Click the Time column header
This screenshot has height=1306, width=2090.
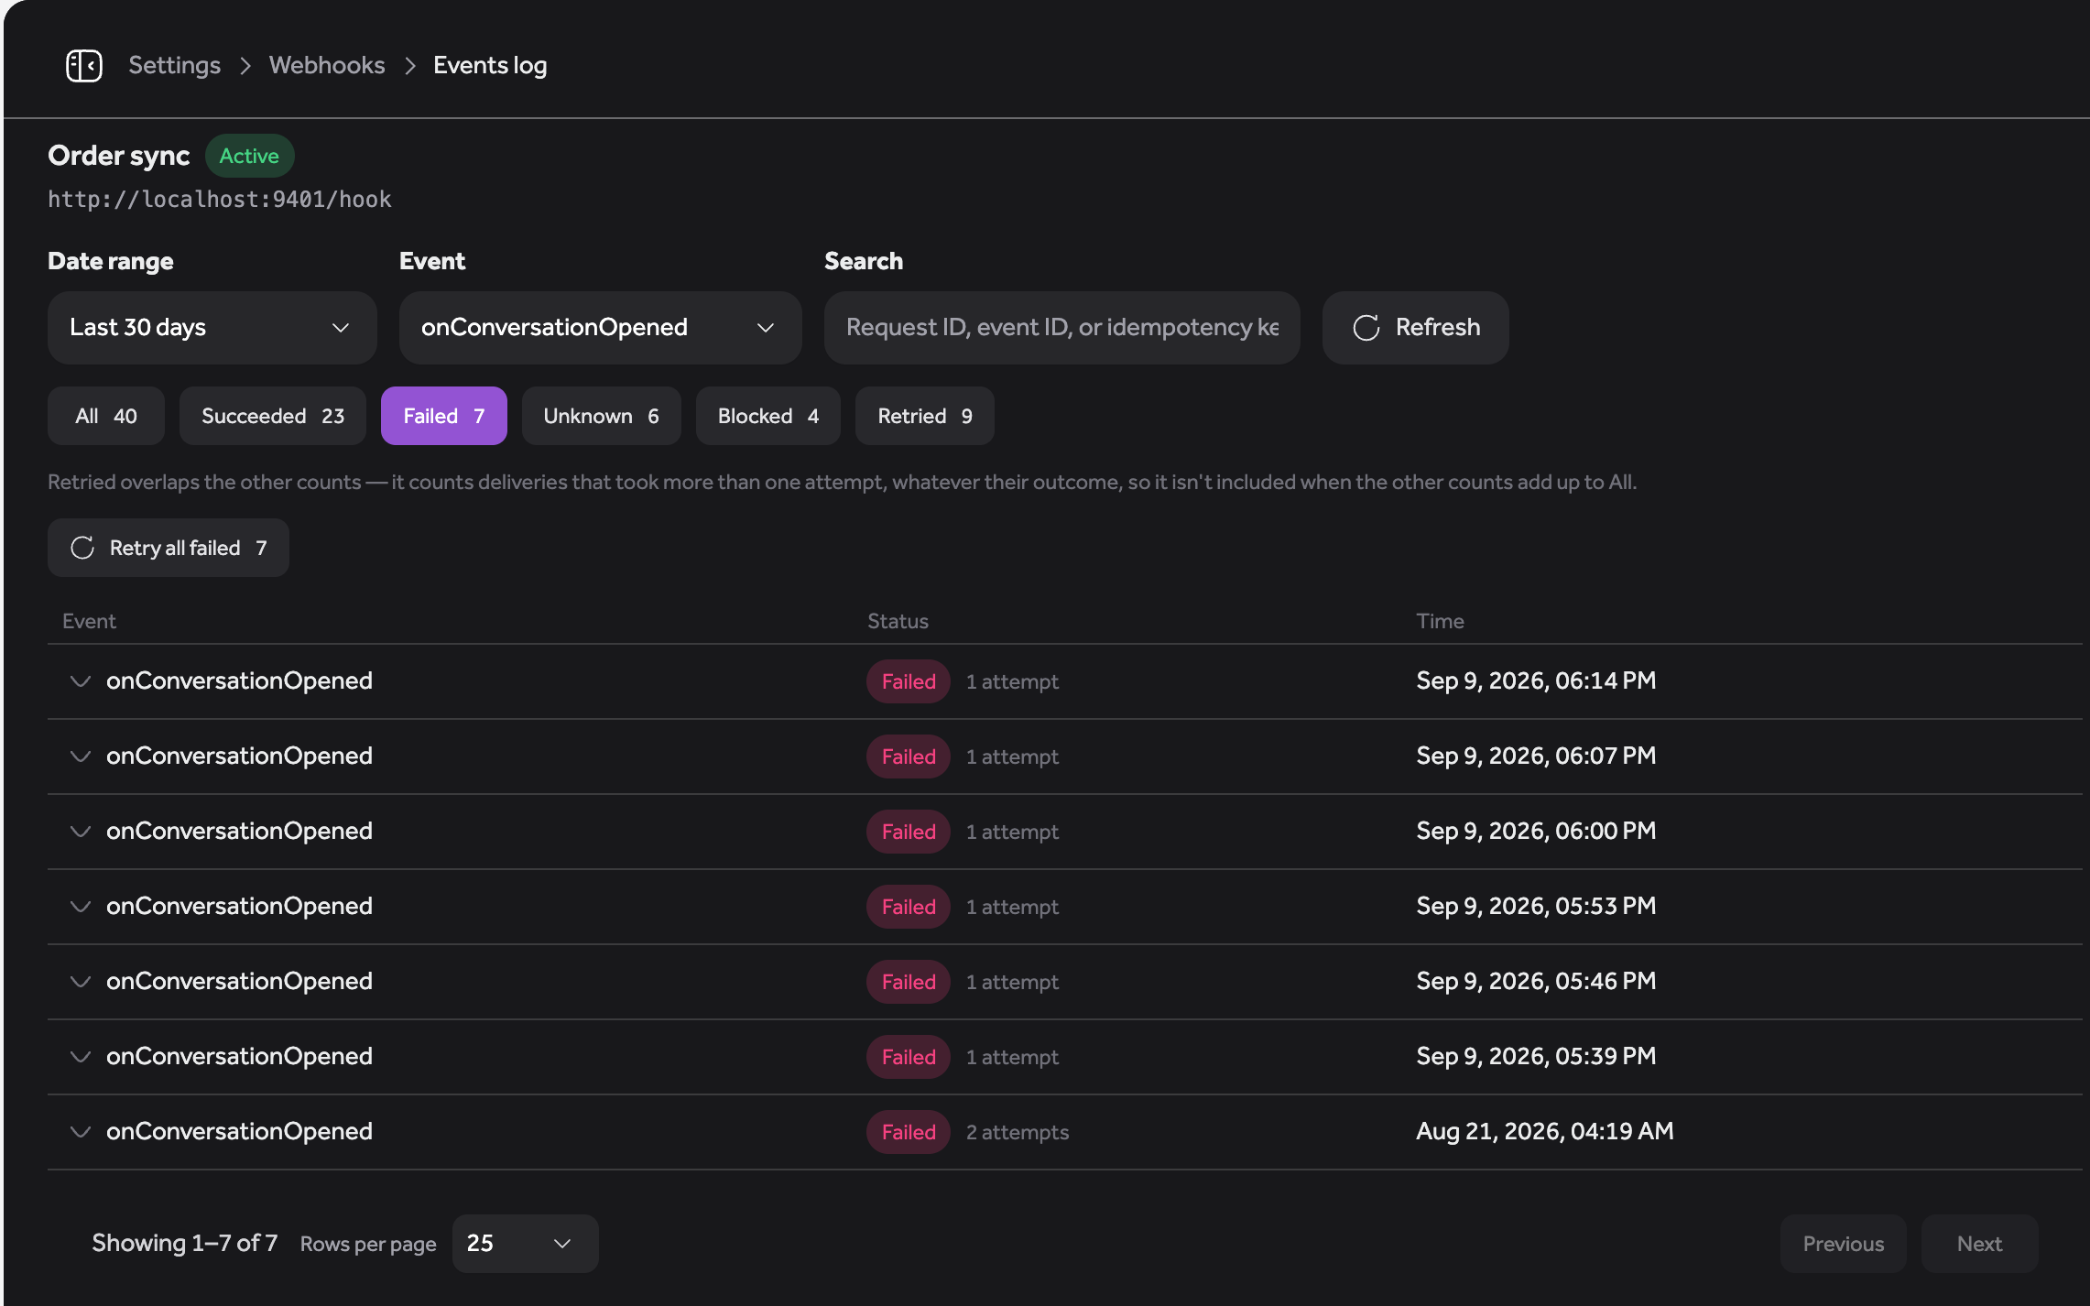pyautogui.click(x=1440, y=621)
